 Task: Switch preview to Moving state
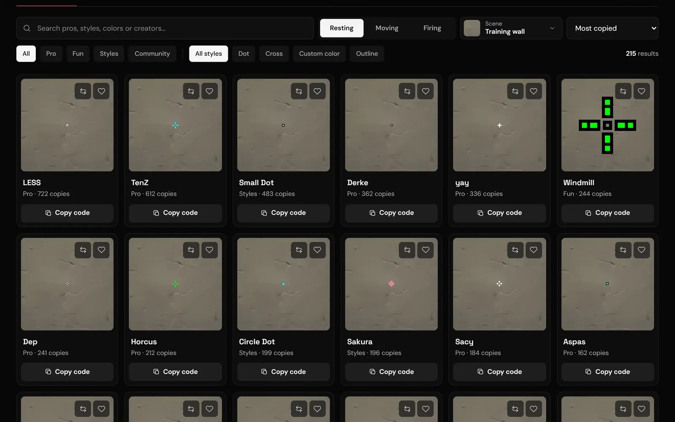(x=387, y=28)
